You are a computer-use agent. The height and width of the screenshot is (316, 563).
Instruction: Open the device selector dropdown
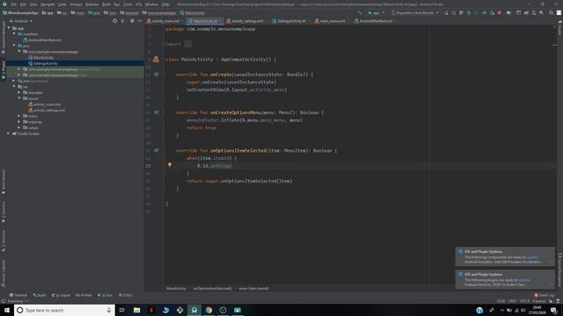(x=415, y=12)
